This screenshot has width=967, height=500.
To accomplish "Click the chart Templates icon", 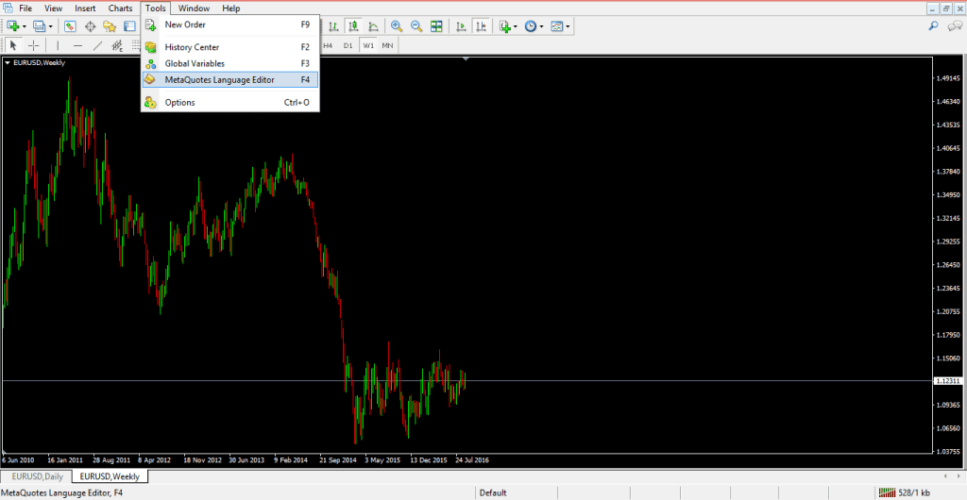I will click(557, 25).
